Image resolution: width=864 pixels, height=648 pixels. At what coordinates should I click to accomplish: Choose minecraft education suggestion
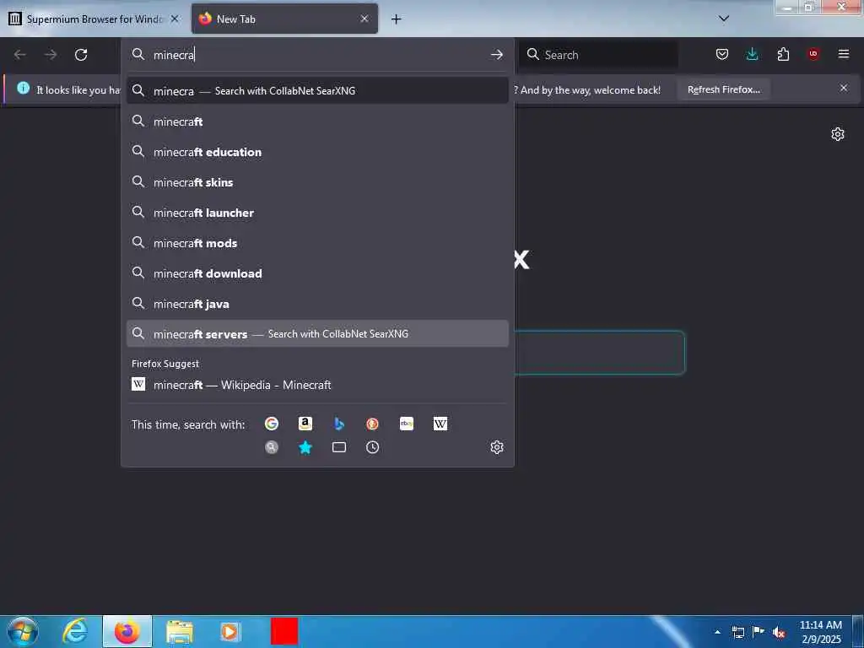tap(317, 152)
